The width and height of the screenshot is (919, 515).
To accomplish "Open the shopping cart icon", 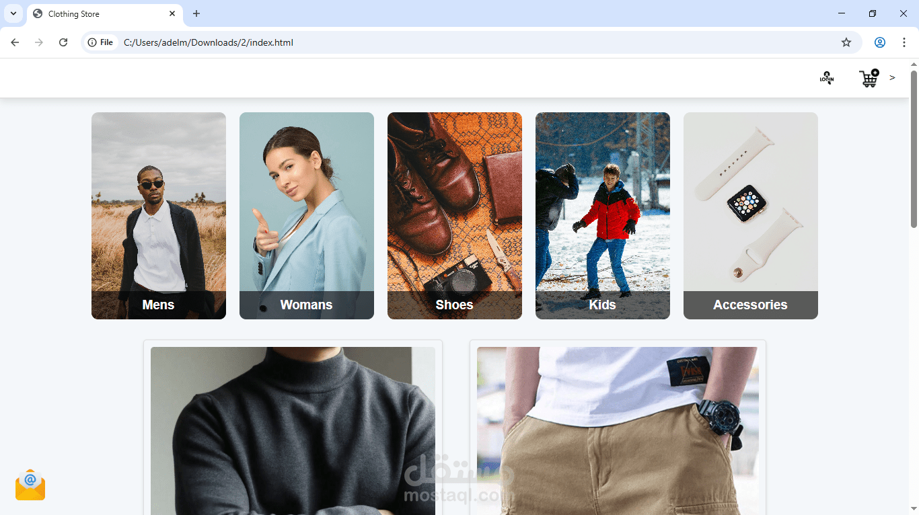I will 869,78.
